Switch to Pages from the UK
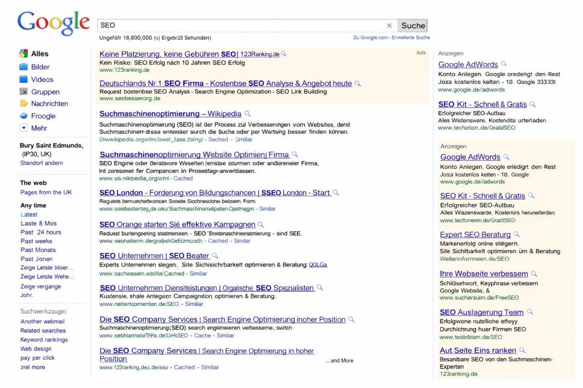This screenshot has width=583, height=388. click(46, 192)
